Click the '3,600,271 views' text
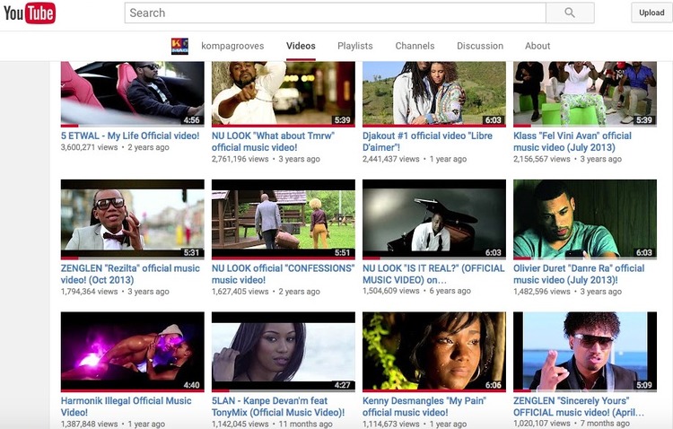The width and height of the screenshot is (673, 429). (89, 147)
